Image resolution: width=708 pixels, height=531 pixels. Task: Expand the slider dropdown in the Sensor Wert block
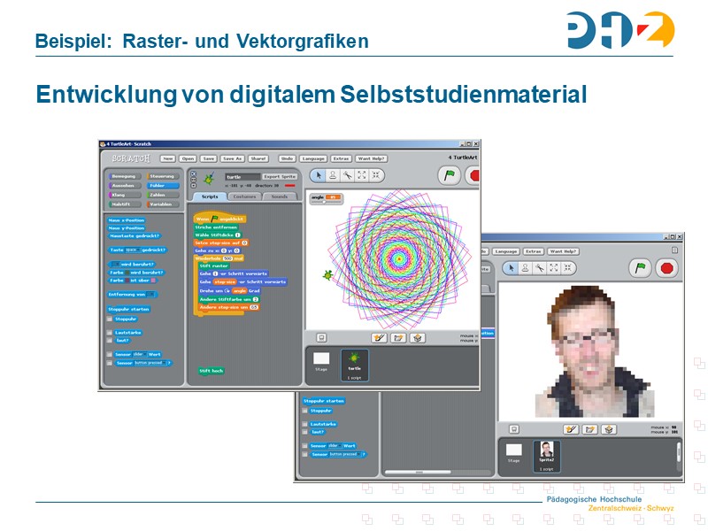coord(145,354)
